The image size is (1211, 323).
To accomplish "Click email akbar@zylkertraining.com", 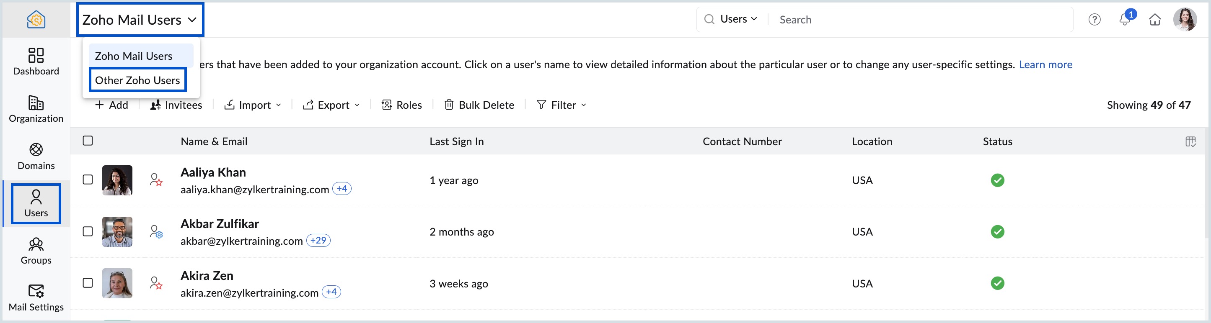I will click(x=242, y=241).
